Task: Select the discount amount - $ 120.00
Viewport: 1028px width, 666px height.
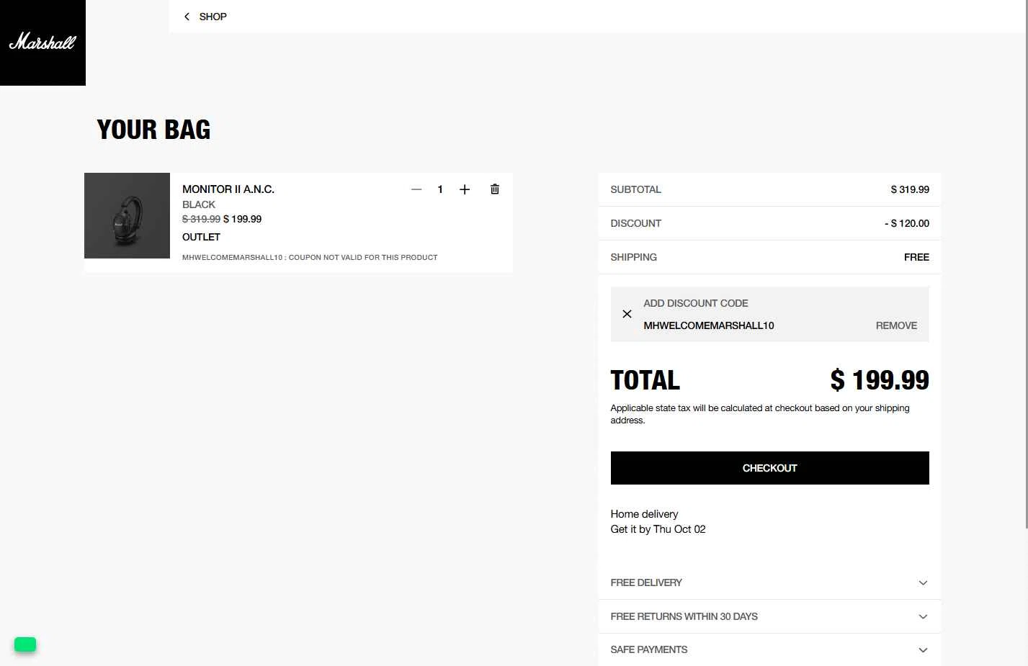Action: pyautogui.click(x=907, y=223)
